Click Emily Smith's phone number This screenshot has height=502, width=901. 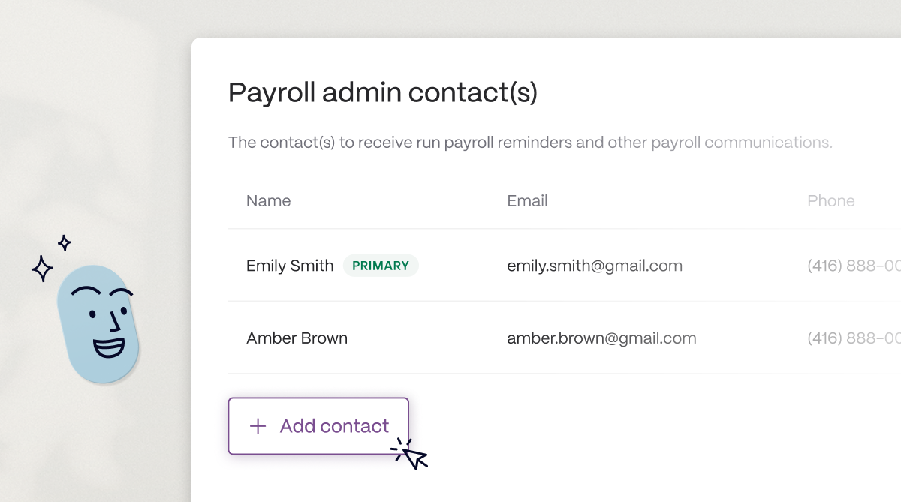(x=854, y=266)
